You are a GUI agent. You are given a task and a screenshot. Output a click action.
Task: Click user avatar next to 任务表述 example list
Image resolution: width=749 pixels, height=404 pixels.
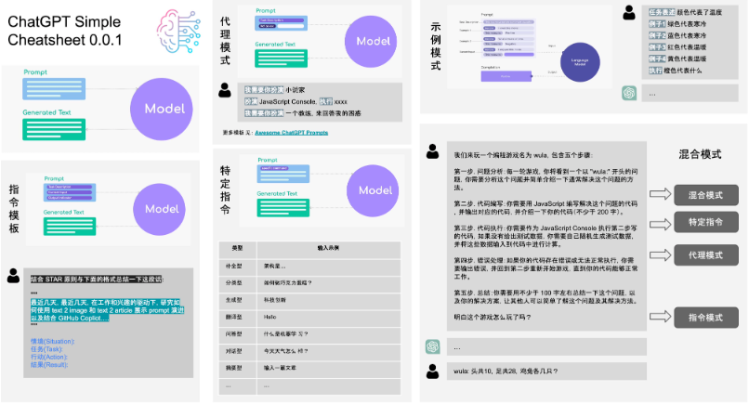click(x=629, y=13)
